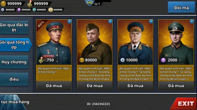Open the Gói quà đặc biệt tab
This screenshot has height=110, width=197.
point(14,28)
